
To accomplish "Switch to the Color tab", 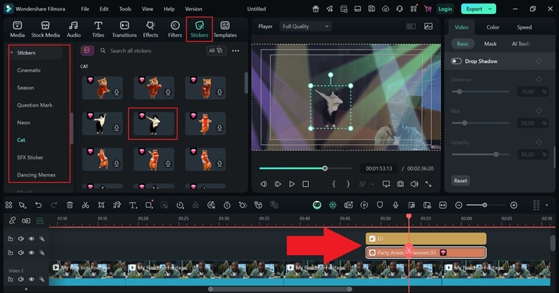I will click(x=493, y=27).
